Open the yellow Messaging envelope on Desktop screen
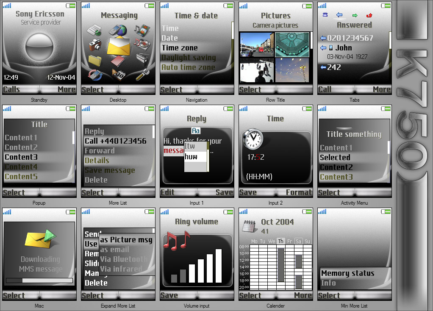 (118, 46)
